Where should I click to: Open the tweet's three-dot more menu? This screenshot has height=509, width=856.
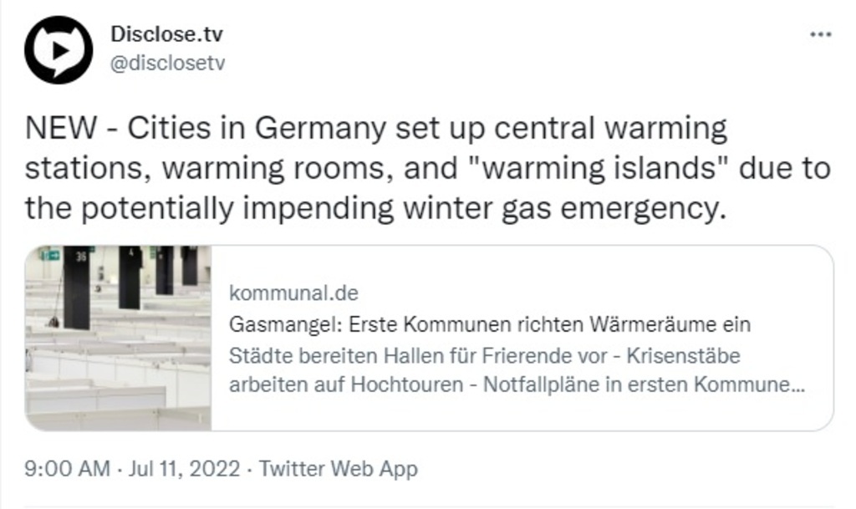tap(822, 34)
